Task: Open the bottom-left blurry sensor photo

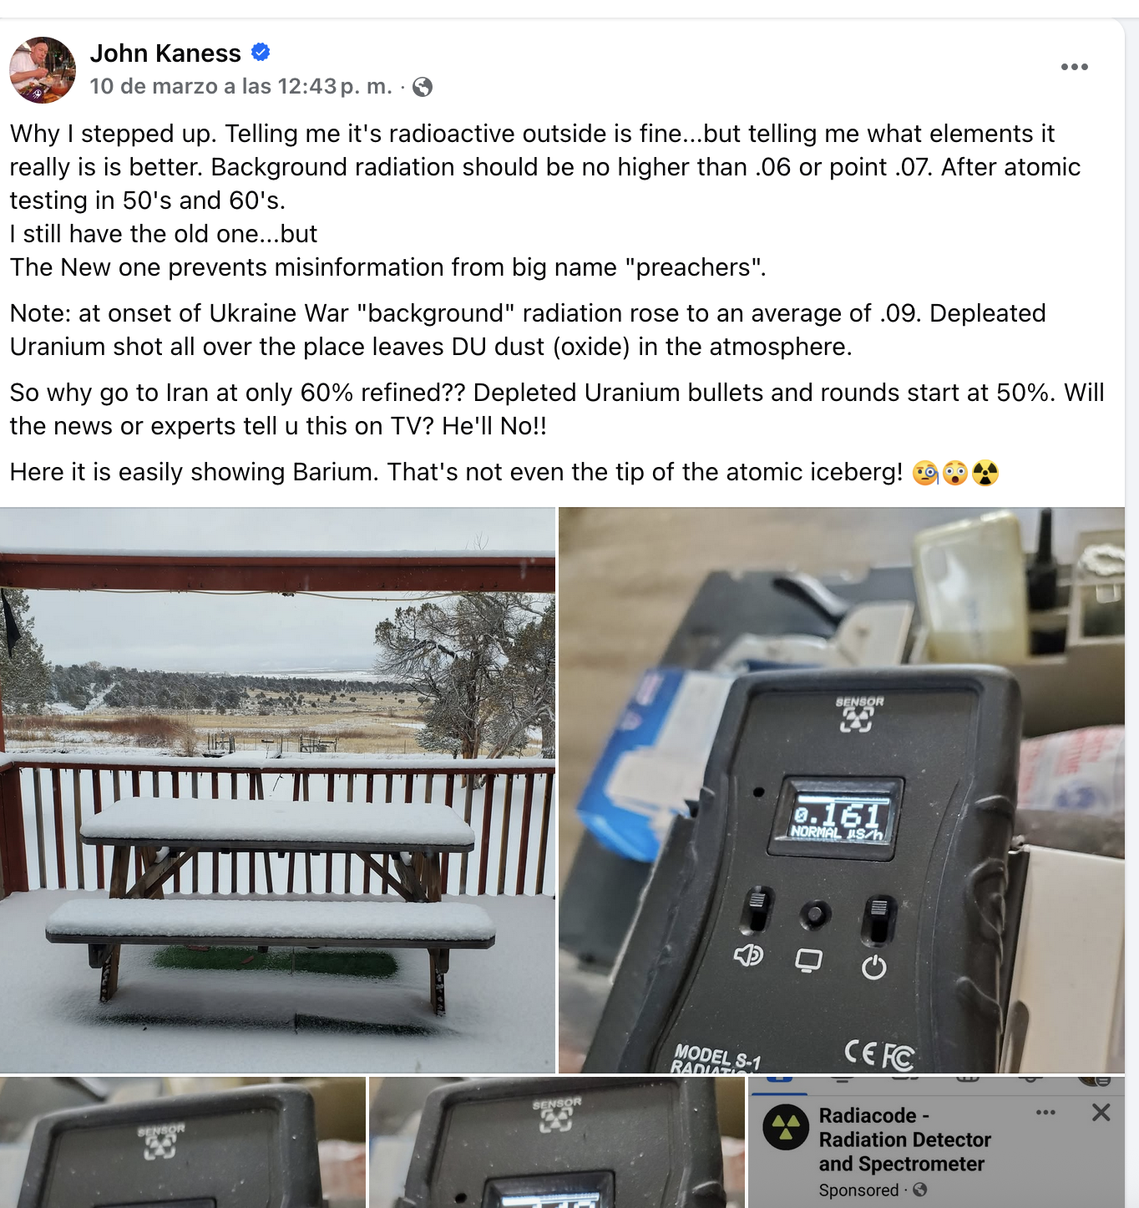Action: click(183, 1142)
